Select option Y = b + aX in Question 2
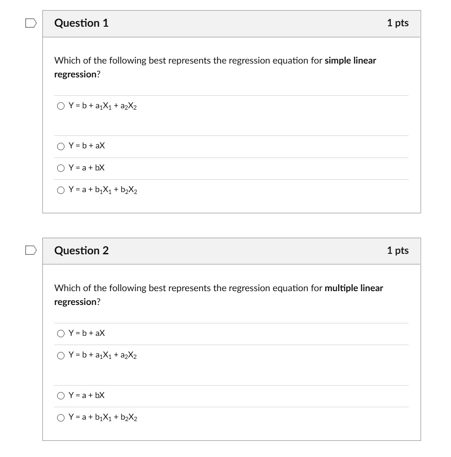Image resolution: width=451 pixels, height=457 pixels. [61, 334]
